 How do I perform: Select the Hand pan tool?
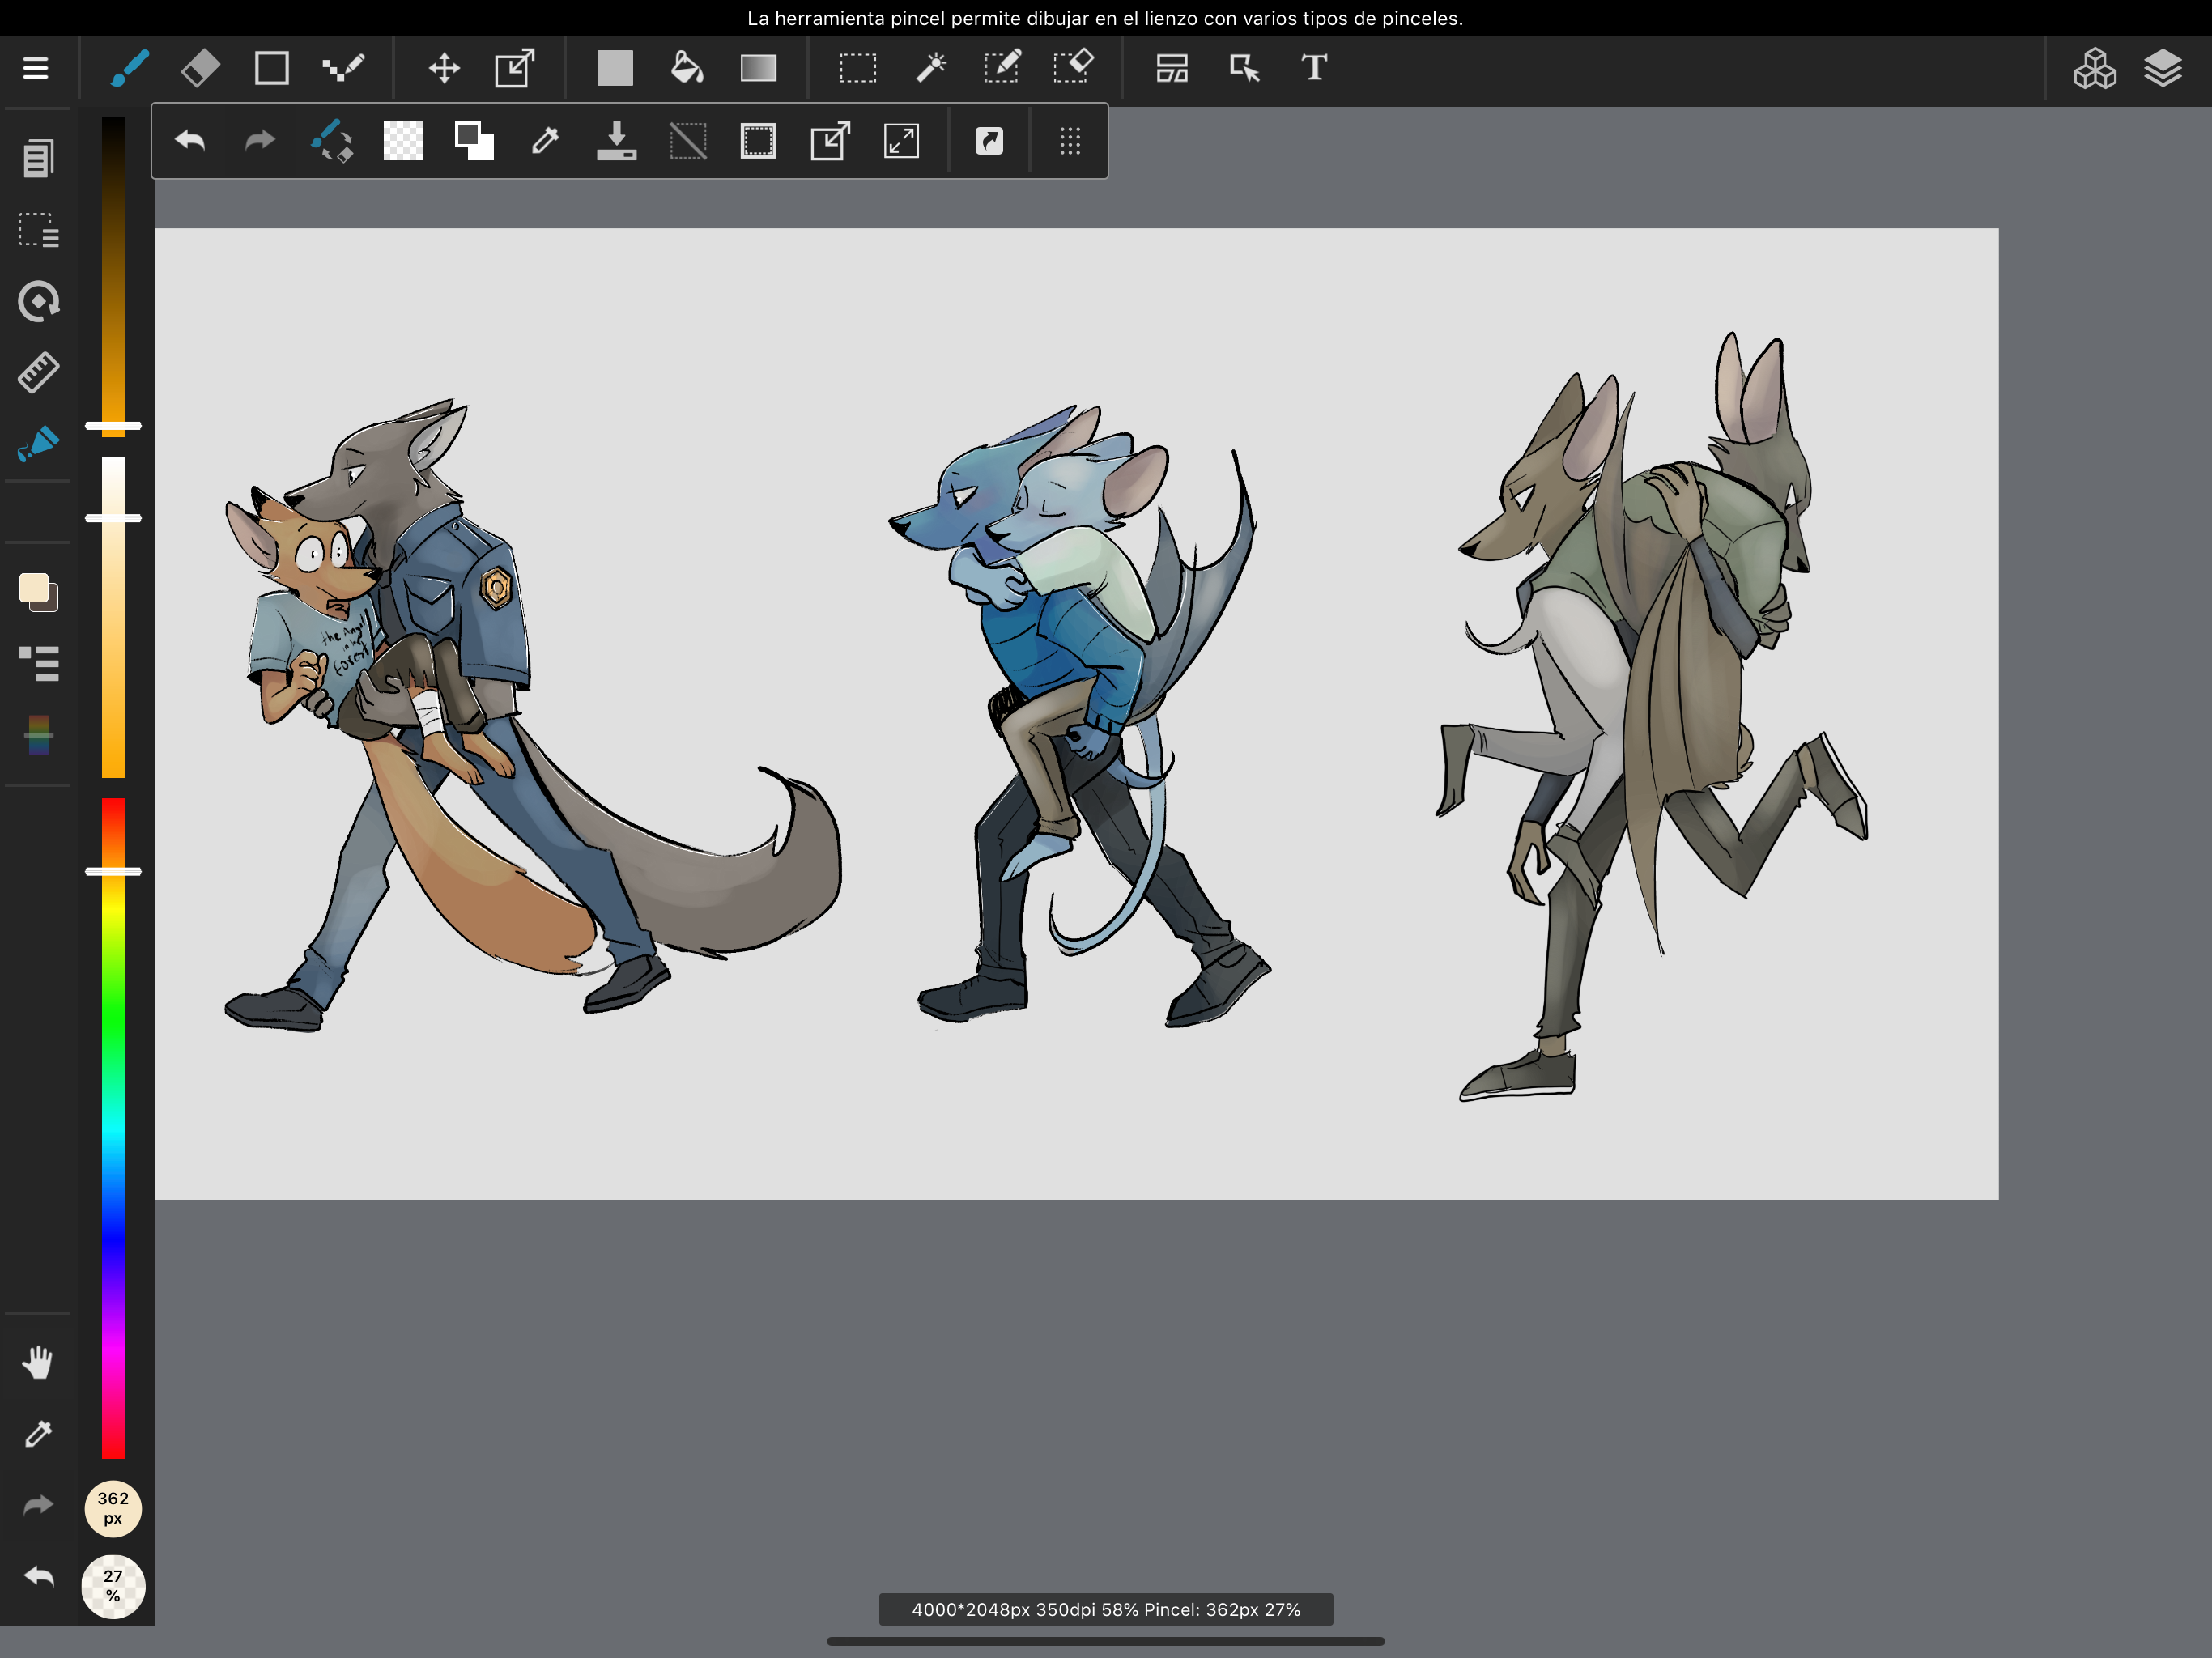click(38, 1362)
